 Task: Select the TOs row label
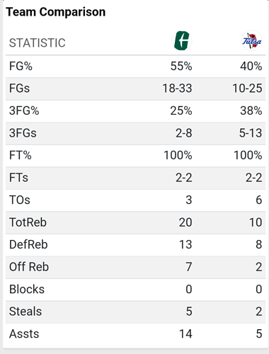[x=20, y=200]
